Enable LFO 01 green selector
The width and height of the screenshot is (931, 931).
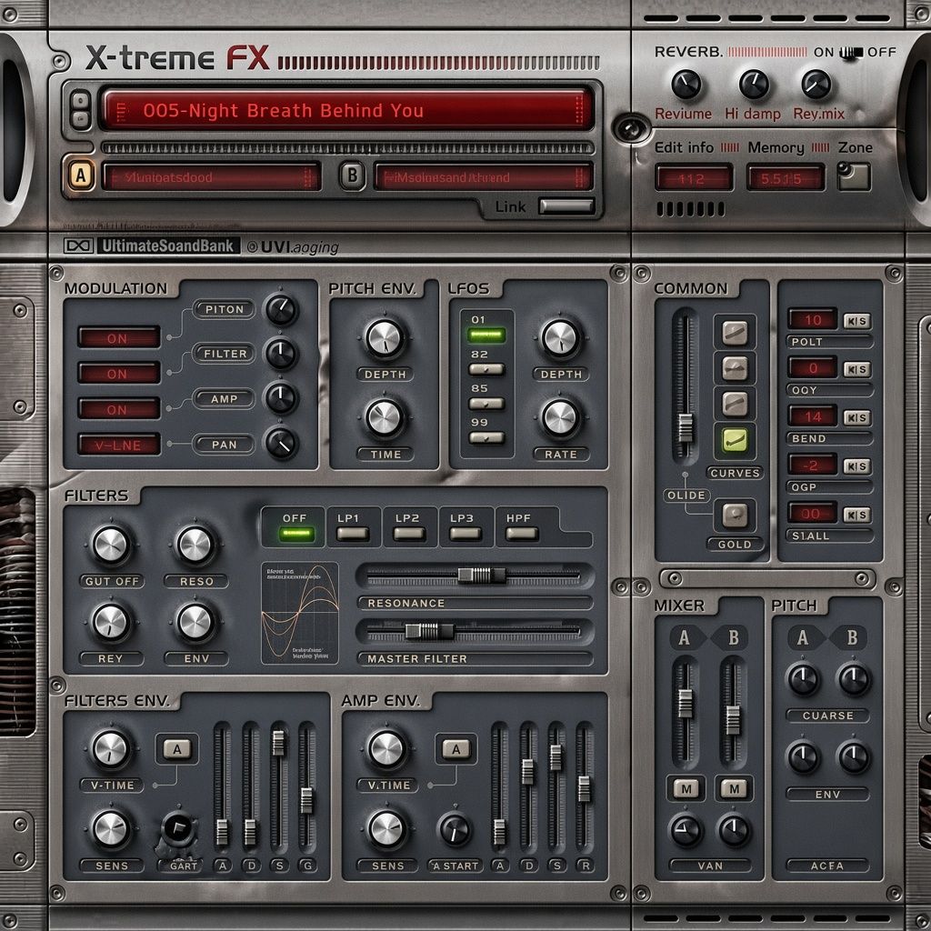(x=486, y=335)
